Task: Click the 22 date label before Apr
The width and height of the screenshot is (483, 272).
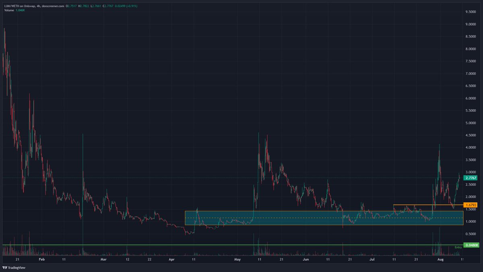Action: click(x=149, y=260)
